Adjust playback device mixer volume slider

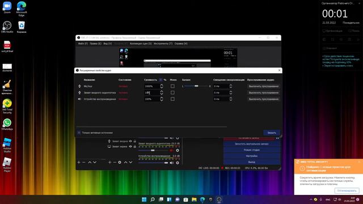[153, 163]
